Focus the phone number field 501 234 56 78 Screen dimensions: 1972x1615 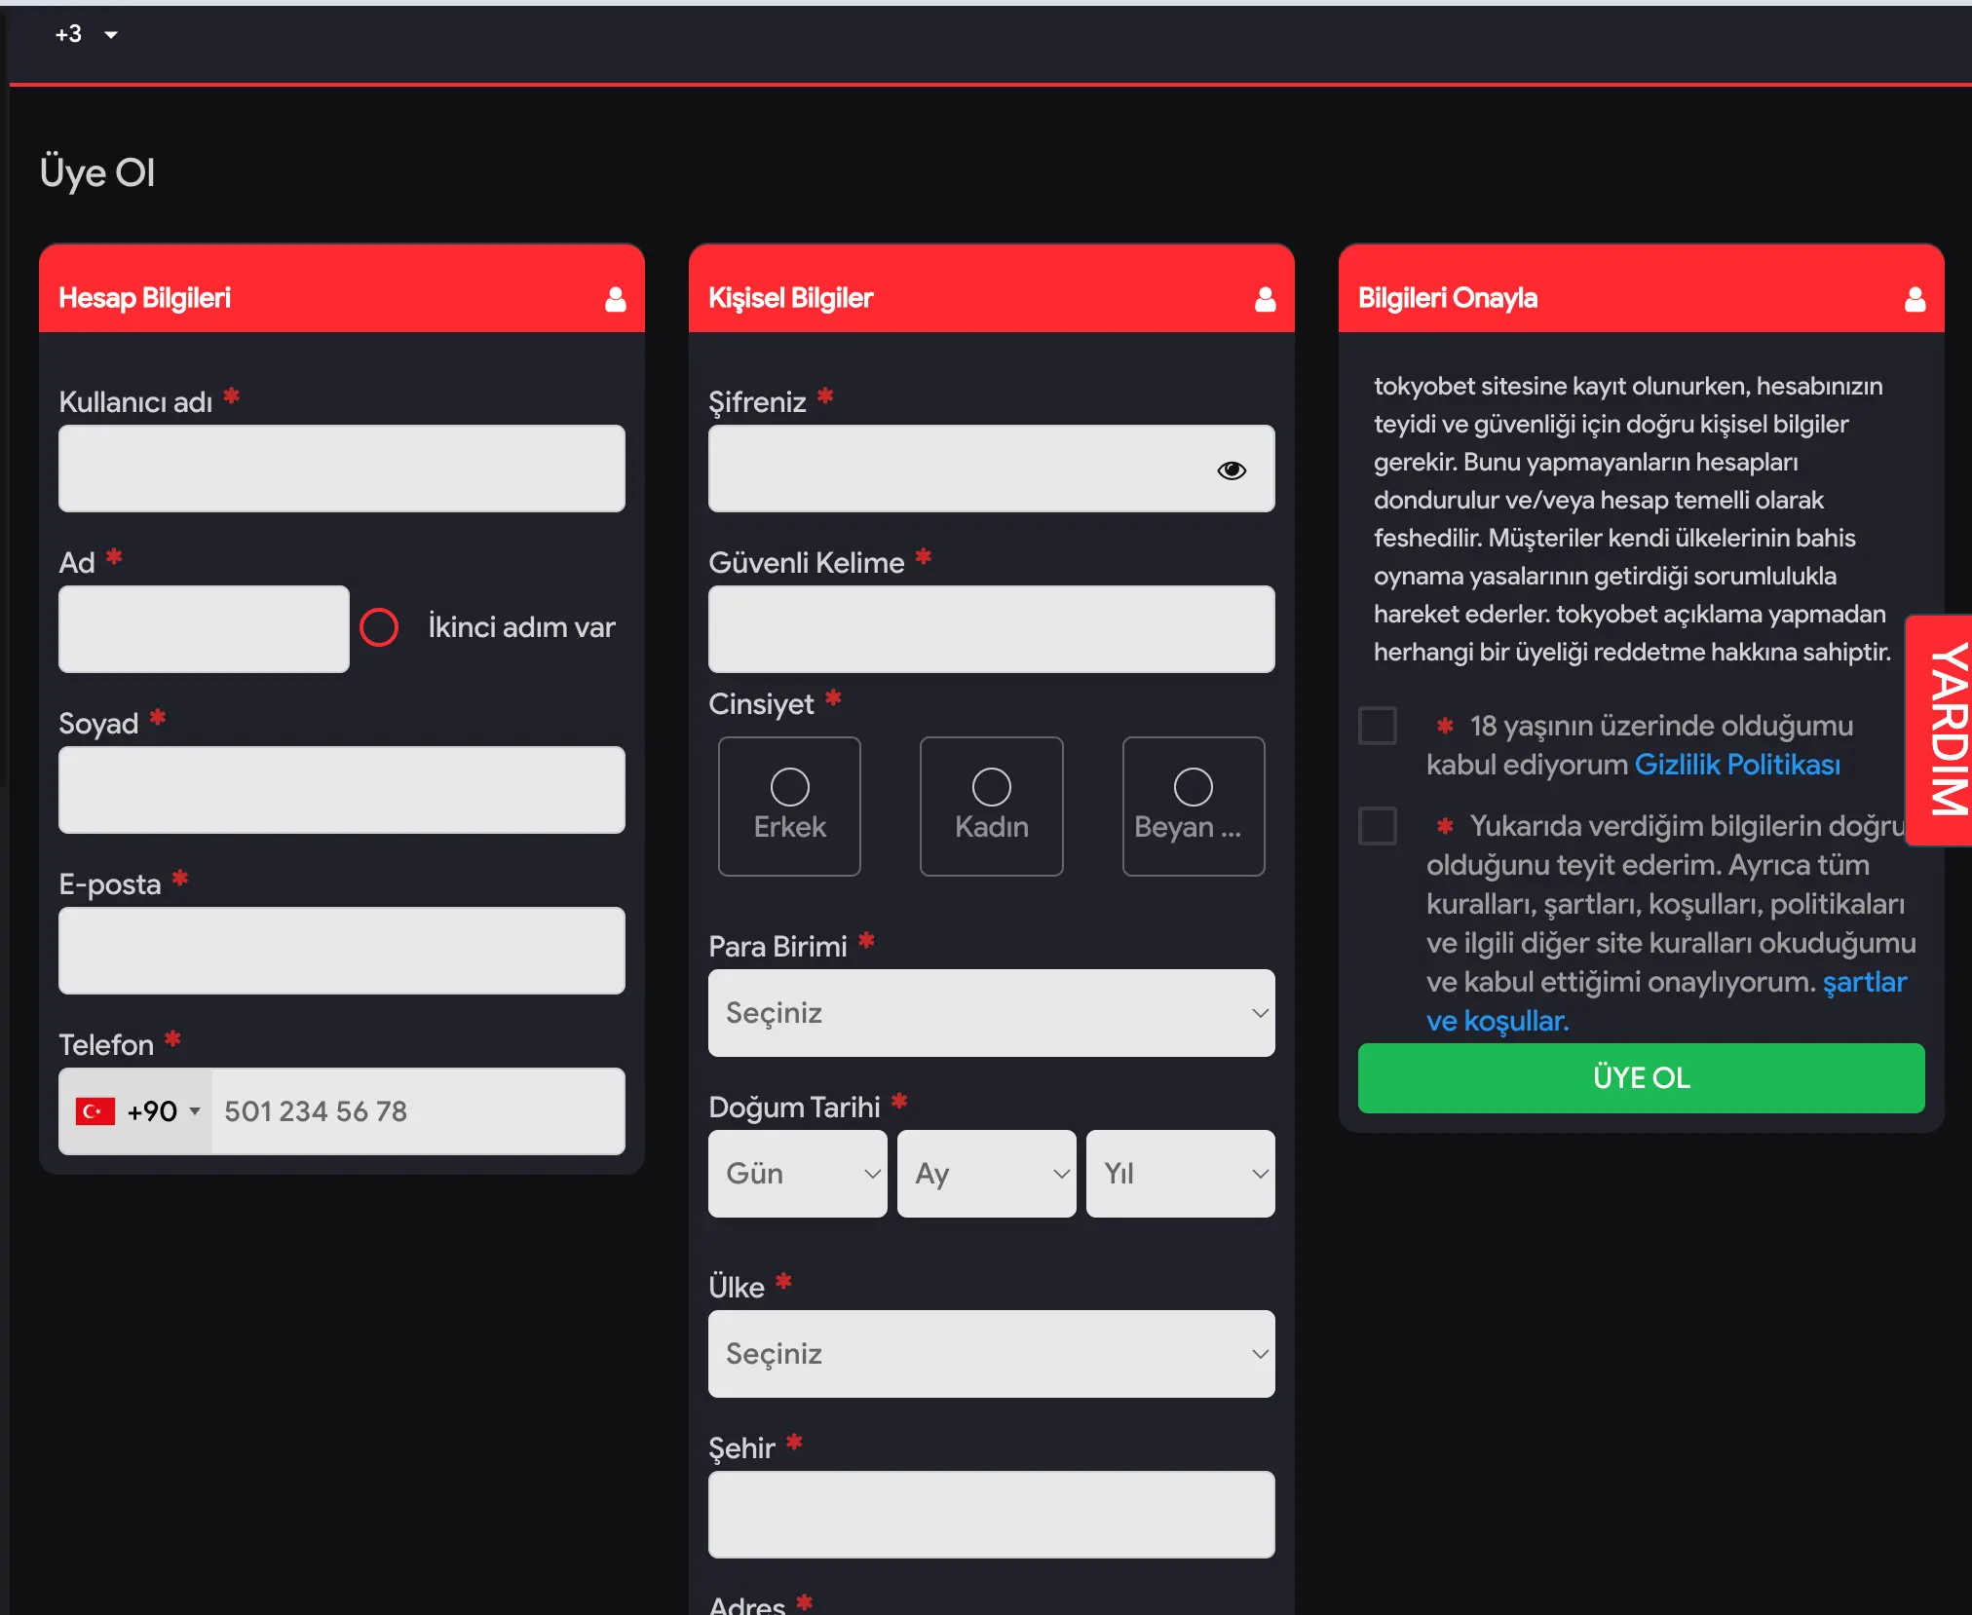(x=418, y=1111)
